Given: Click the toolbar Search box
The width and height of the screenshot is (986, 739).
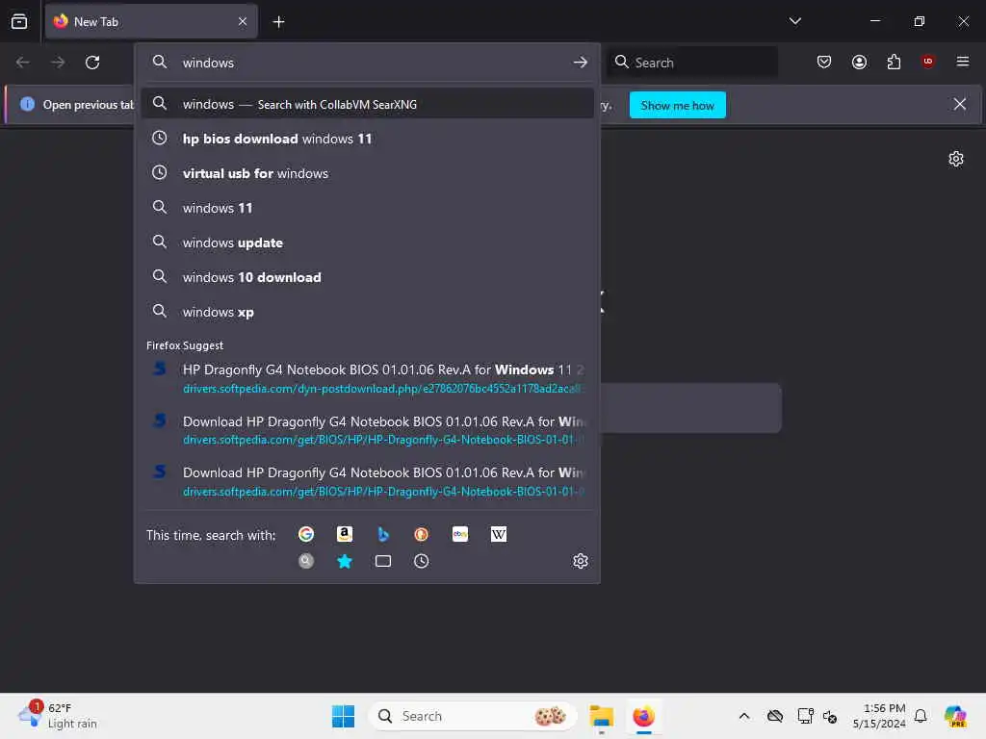Looking at the screenshot, I should click(692, 63).
